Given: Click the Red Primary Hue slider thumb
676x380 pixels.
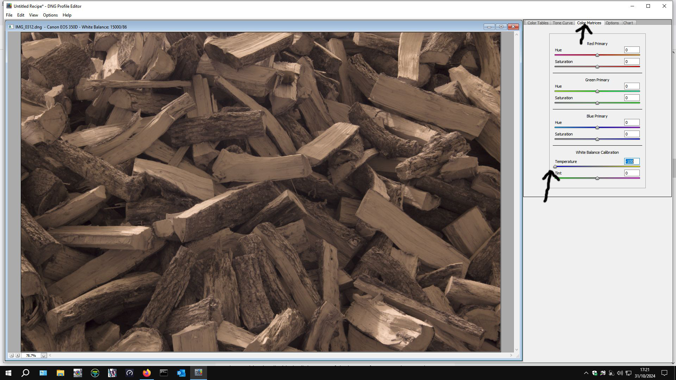Looking at the screenshot, I should 597,55.
